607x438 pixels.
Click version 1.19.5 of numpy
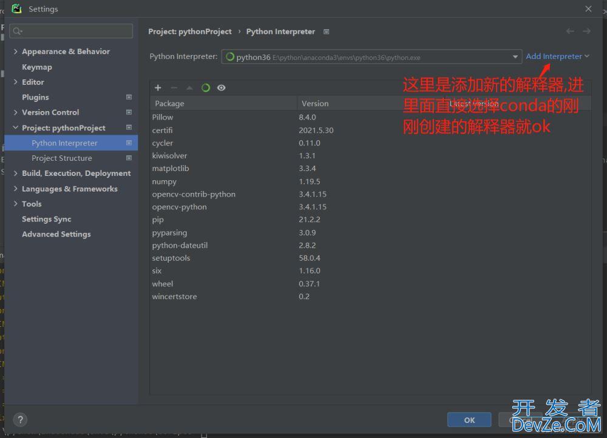(x=310, y=181)
